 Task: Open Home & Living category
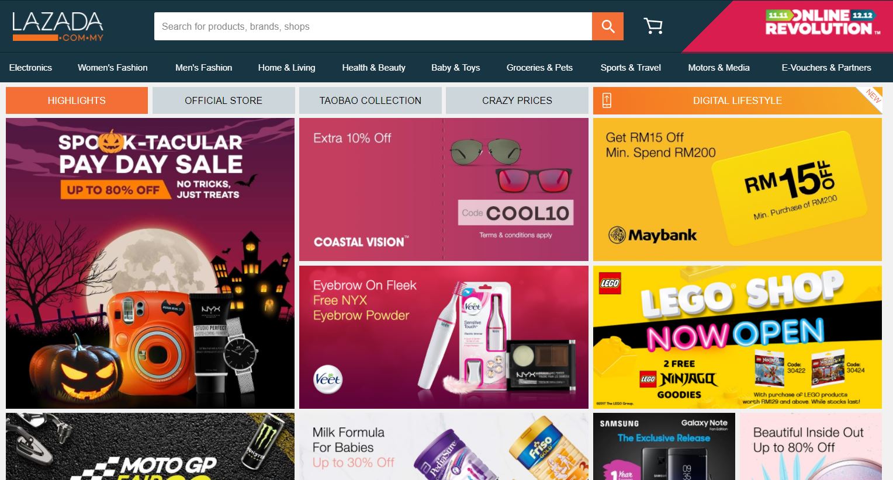click(x=286, y=68)
